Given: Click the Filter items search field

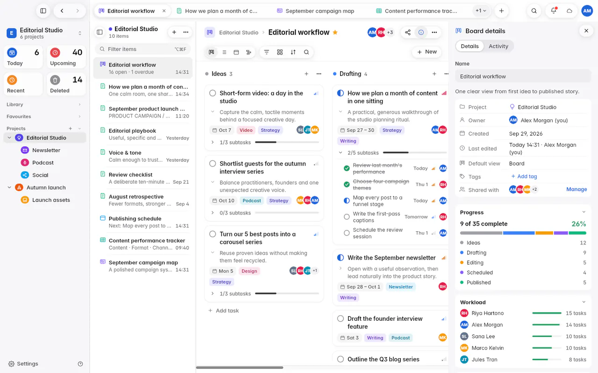Looking at the screenshot, I should point(142,49).
